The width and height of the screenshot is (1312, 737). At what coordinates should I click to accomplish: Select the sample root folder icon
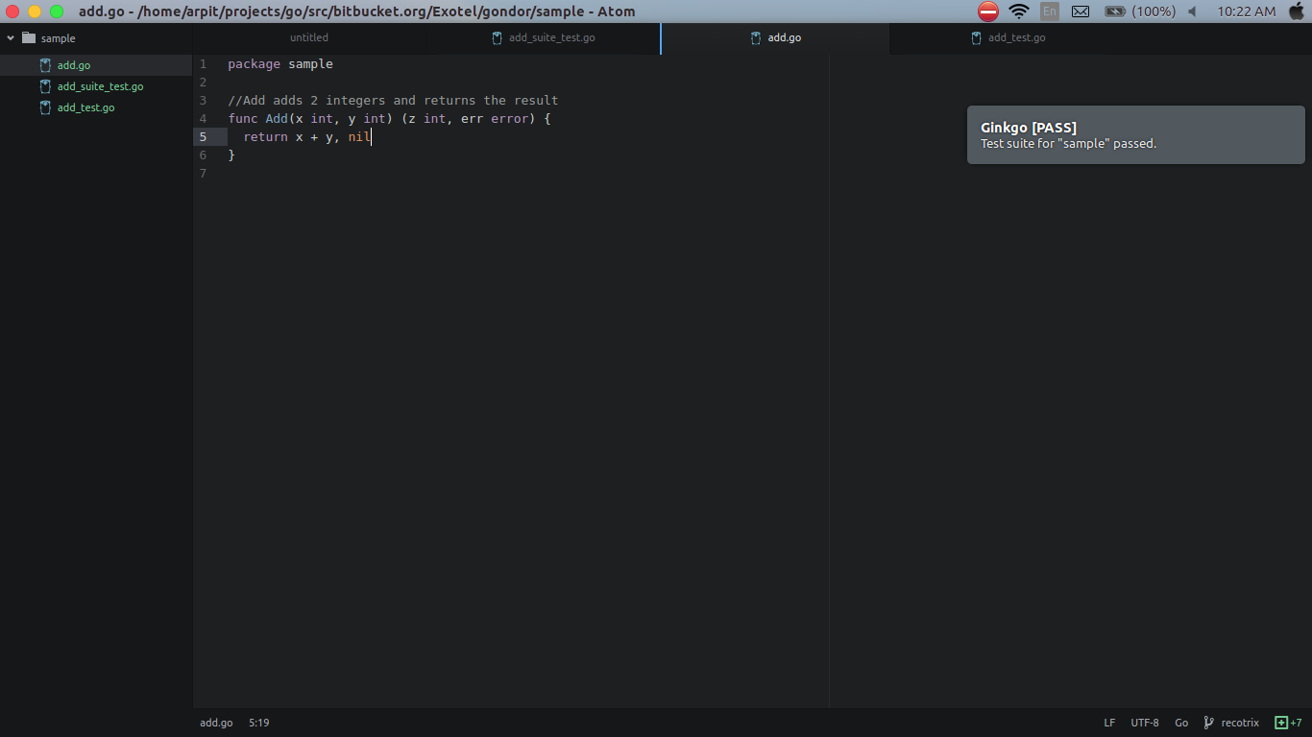pyautogui.click(x=29, y=38)
